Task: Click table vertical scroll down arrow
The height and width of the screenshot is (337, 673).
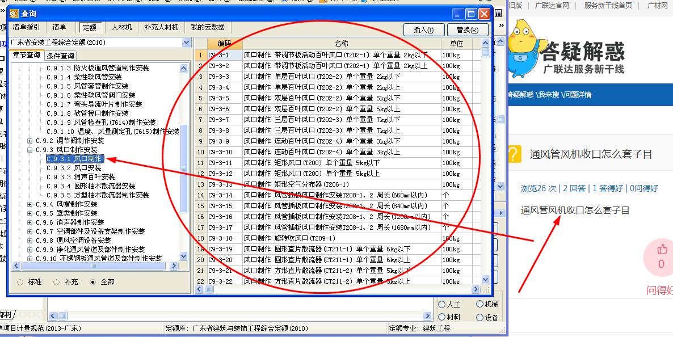Action: 485,280
